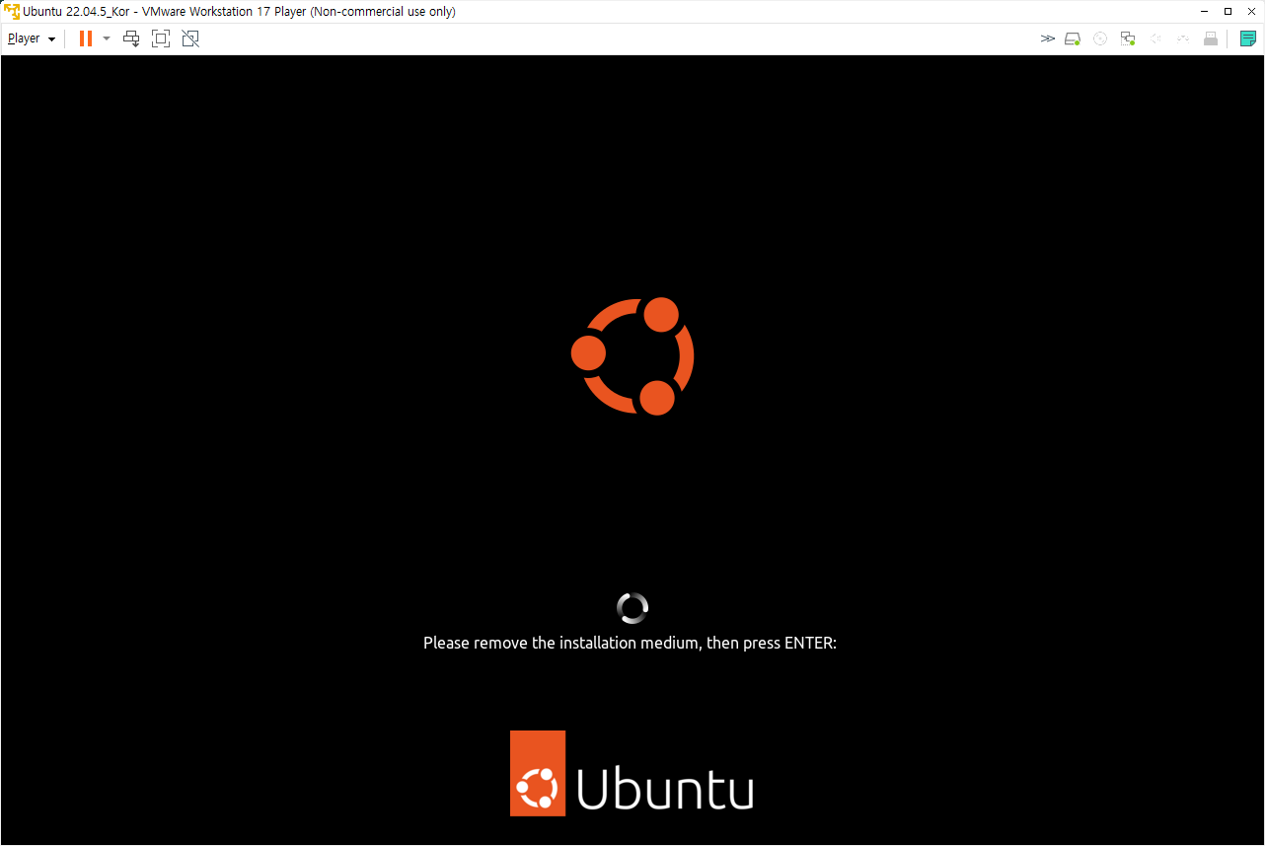
Task: Close the VMware Player window
Action: (1252, 11)
